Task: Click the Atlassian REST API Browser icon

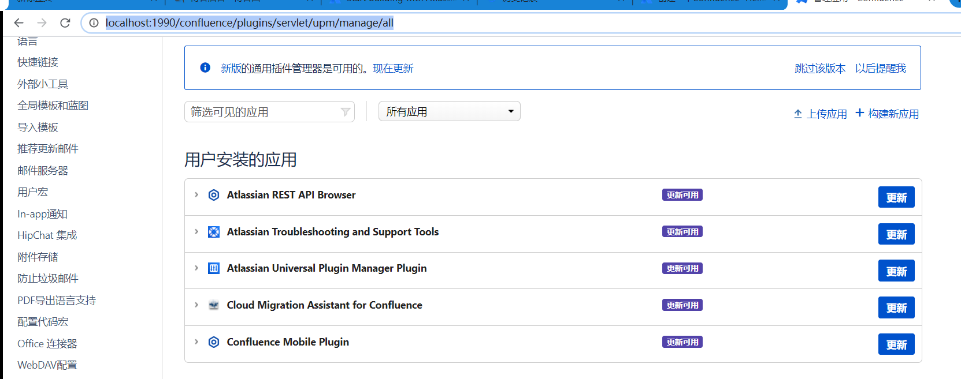Action: pyautogui.click(x=214, y=195)
